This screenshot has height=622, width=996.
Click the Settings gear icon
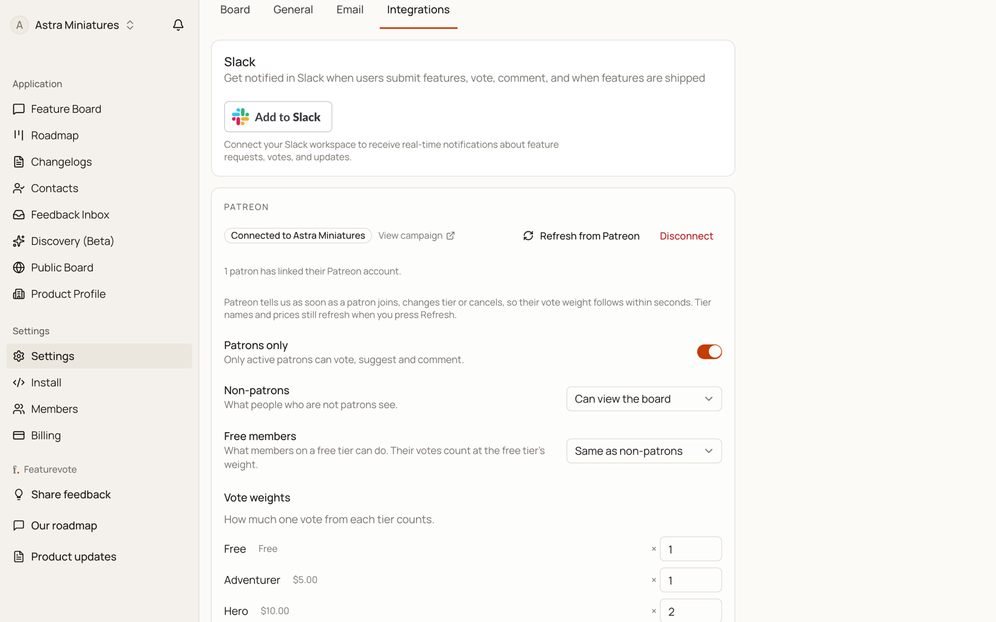19,356
